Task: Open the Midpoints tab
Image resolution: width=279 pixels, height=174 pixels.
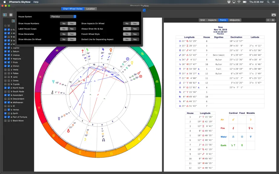Action: (235, 20)
